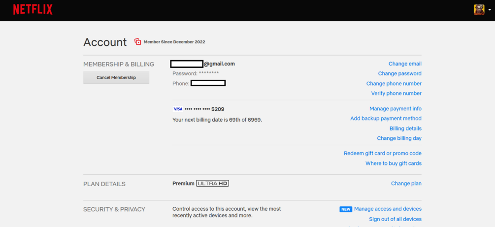Open Where to buy gift cards
The height and width of the screenshot is (227, 495).
click(x=394, y=163)
